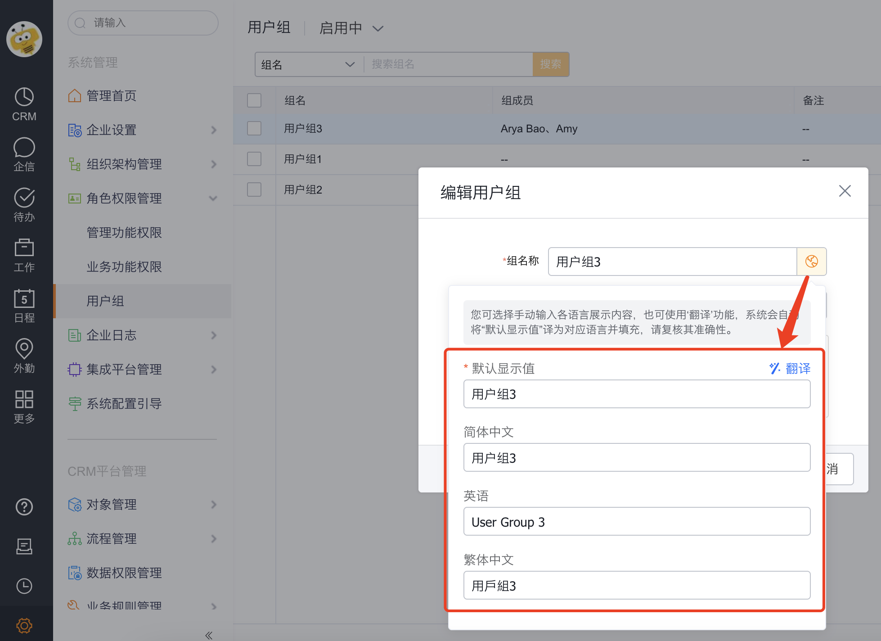
Task: Open the 启用中 status dropdown
Action: tap(352, 28)
